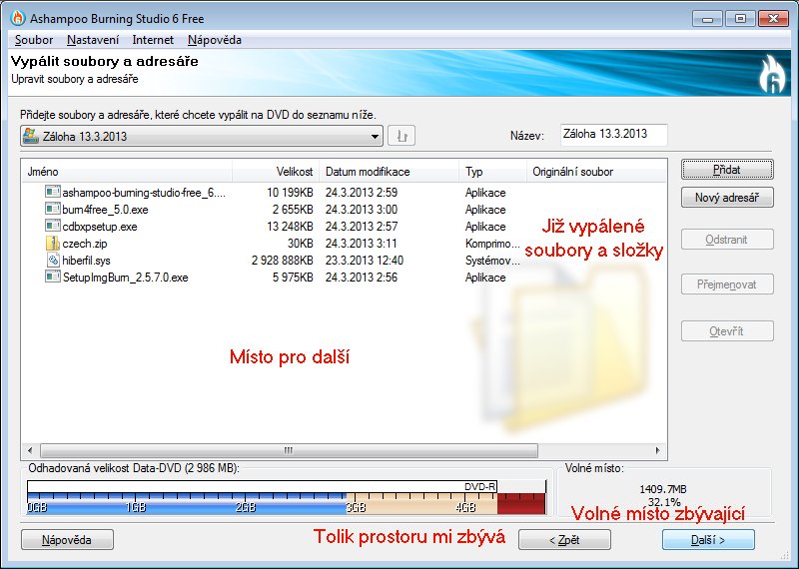Click the horizontal scrollbar thumb
The image size is (799, 569).
coord(289,450)
